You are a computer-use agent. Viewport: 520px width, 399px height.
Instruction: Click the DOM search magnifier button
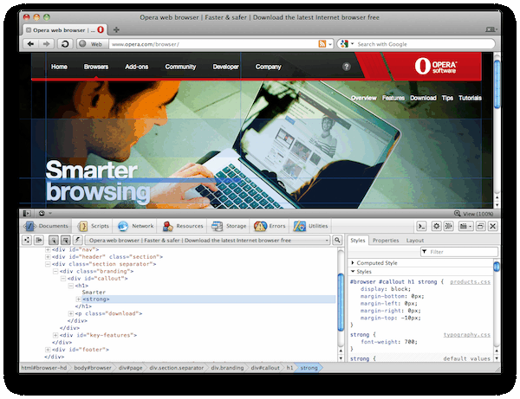[x=337, y=240]
